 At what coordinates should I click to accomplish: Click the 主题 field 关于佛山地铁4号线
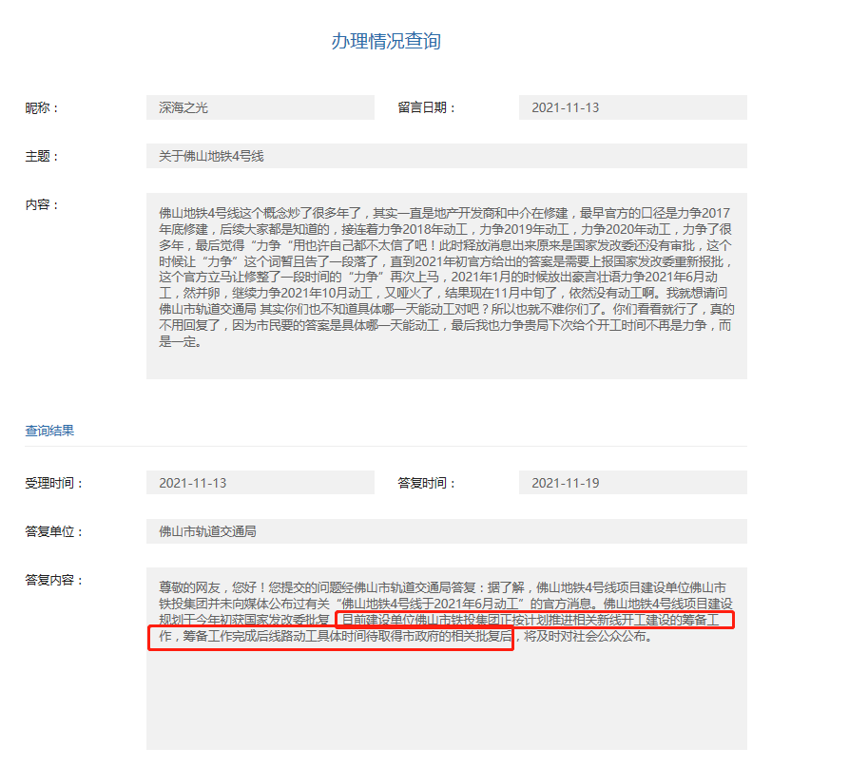(x=446, y=156)
